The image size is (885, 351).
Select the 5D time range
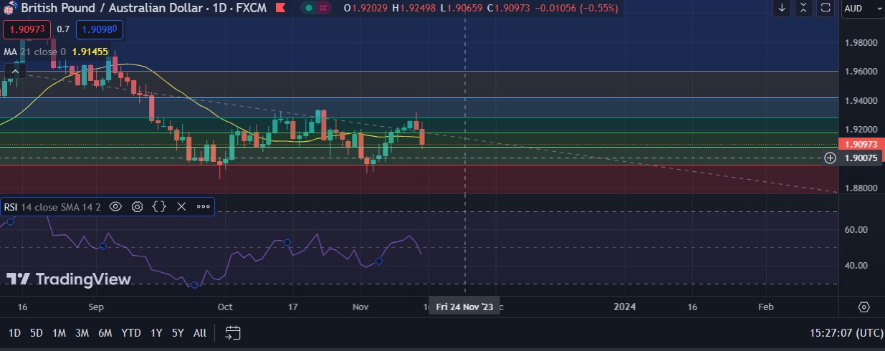37,332
